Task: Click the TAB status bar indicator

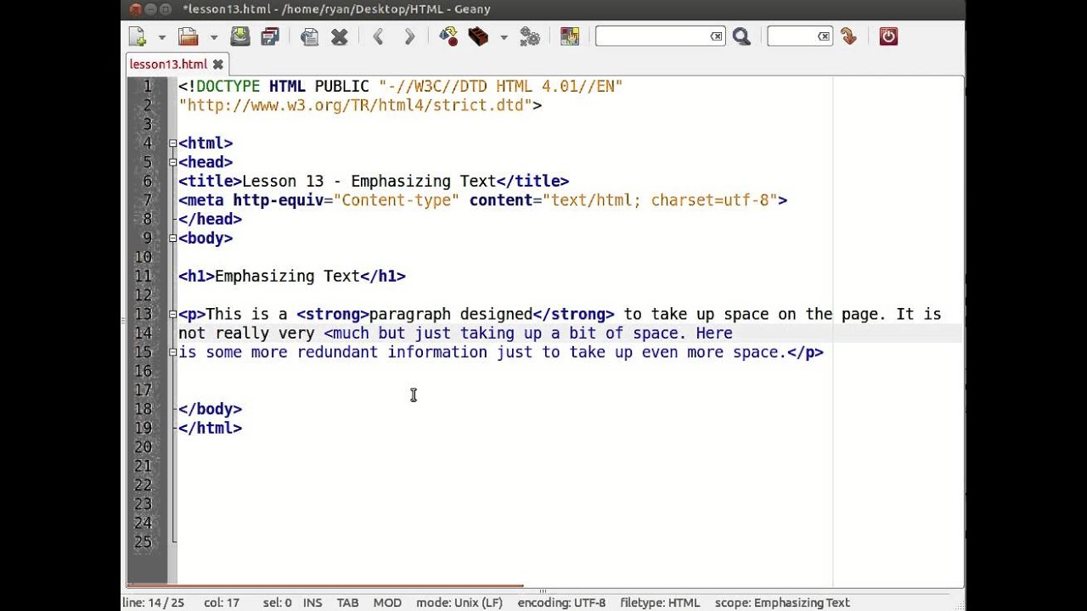Action: [347, 603]
